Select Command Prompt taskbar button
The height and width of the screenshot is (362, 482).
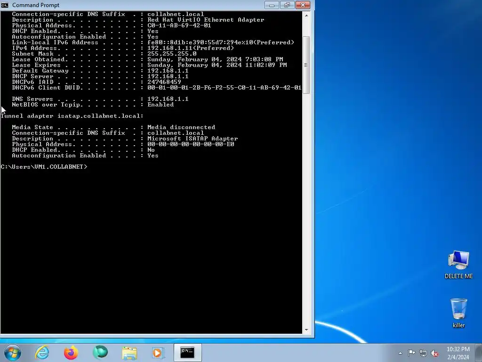(x=187, y=353)
